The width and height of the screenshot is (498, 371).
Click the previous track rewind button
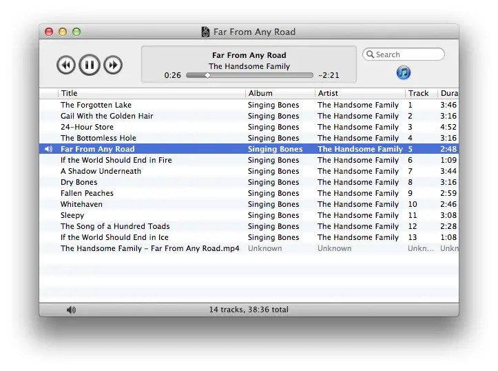[66, 65]
